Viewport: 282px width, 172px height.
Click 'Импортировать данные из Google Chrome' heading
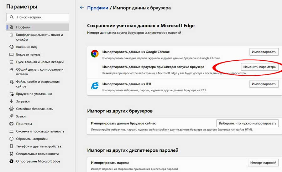click(136, 52)
